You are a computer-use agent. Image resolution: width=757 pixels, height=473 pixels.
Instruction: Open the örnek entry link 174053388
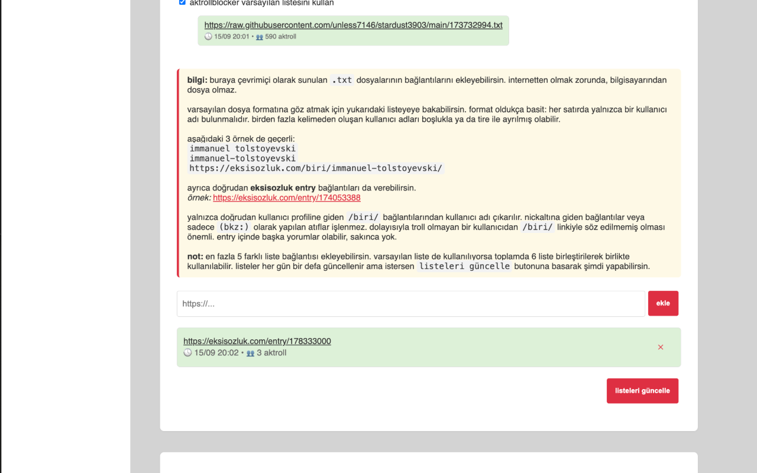pyautogui.click(x=286, y=197)
